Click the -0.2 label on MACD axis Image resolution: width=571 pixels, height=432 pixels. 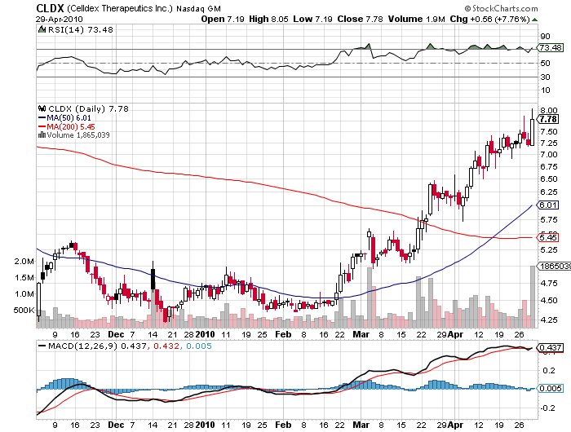click(548, 408)
